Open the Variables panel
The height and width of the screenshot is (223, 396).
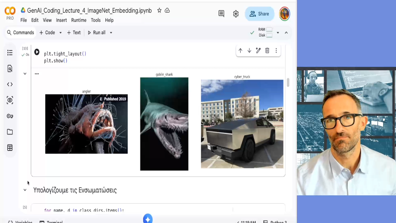(20, 221)
